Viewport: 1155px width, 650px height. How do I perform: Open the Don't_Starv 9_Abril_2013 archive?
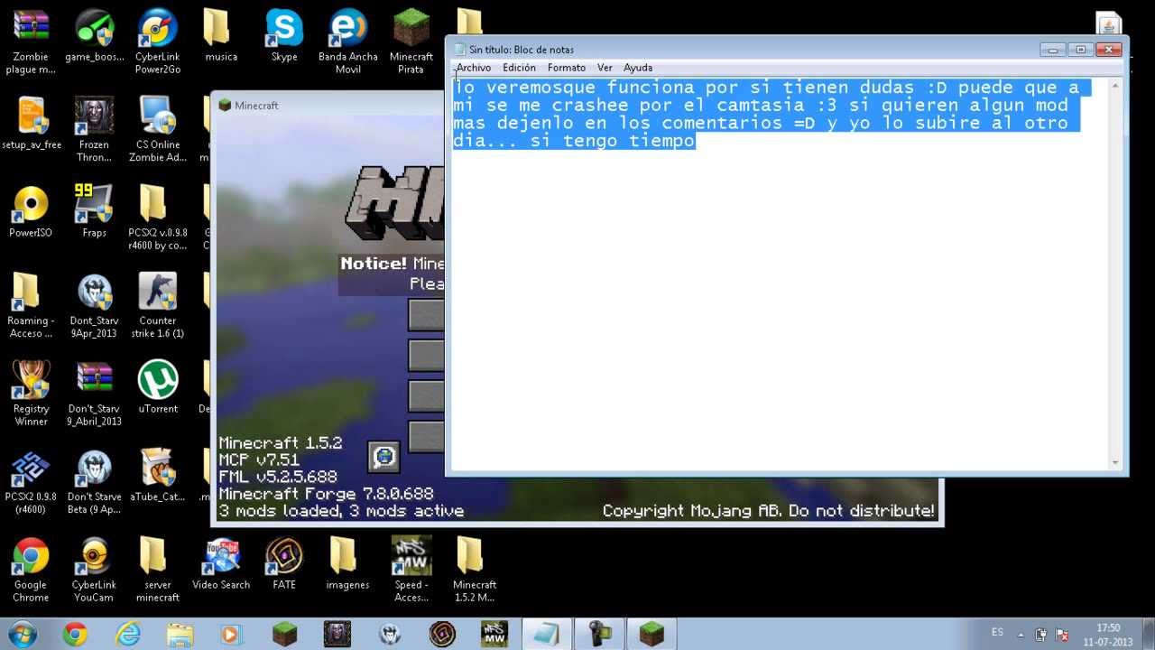[94, 393]
